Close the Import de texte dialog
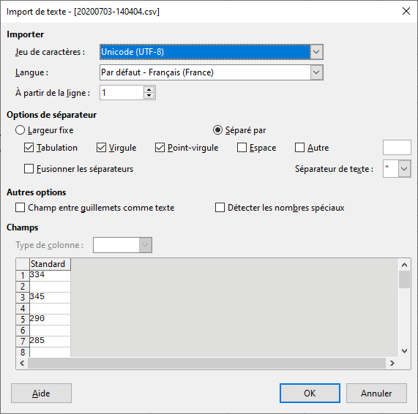This screenshot has width=418, height=414. pyautogui.click(x=406, y=11)
